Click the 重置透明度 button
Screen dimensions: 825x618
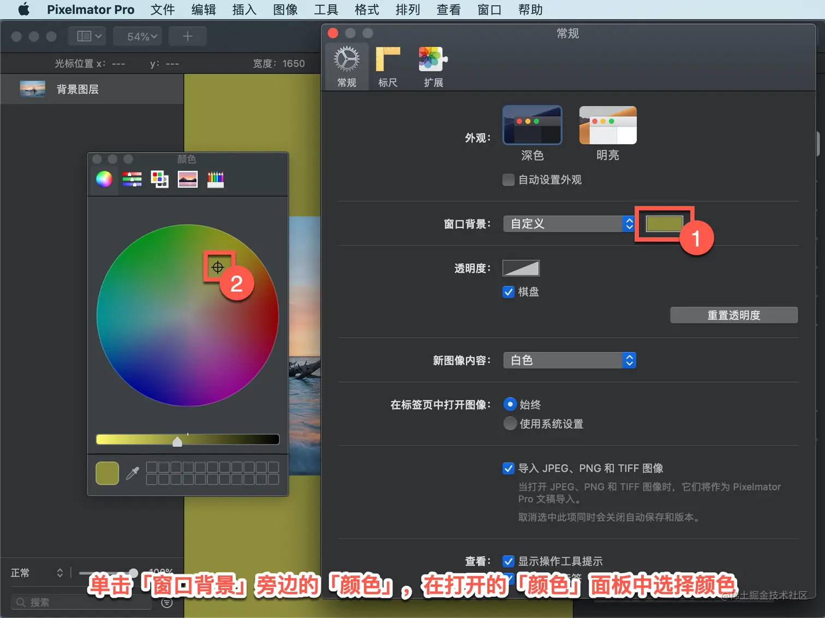(x=734, y=315)
